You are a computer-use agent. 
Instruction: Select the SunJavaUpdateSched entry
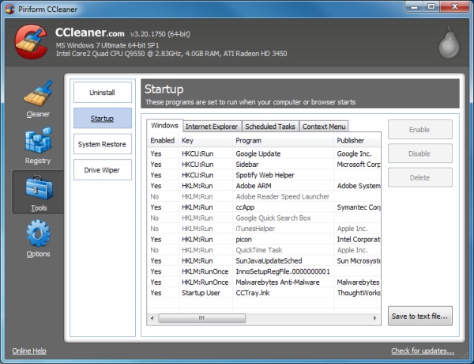point(264,261)
